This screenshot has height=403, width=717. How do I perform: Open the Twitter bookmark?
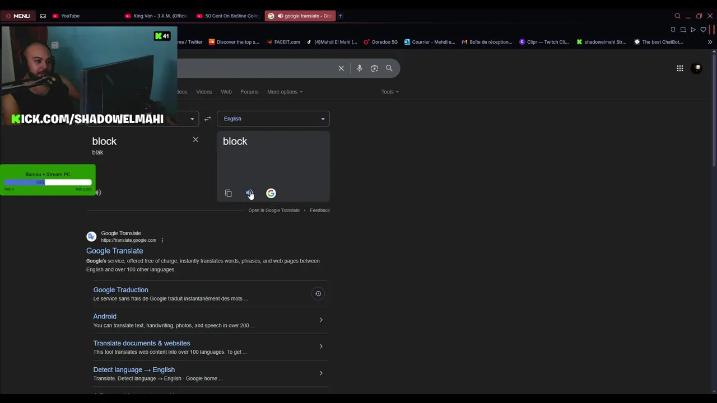point(190,42)
